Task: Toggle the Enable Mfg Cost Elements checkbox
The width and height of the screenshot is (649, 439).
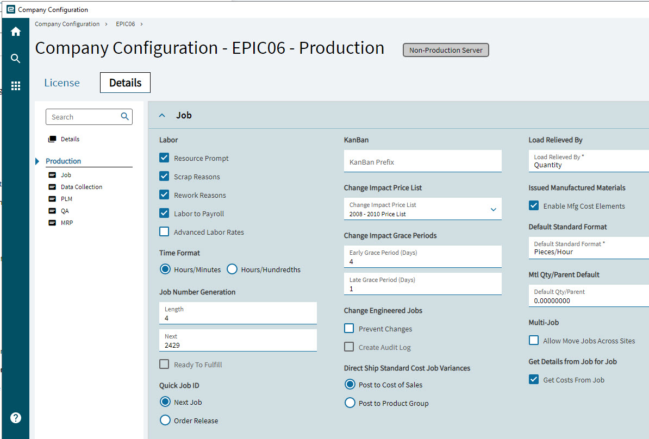Action: 534,205
